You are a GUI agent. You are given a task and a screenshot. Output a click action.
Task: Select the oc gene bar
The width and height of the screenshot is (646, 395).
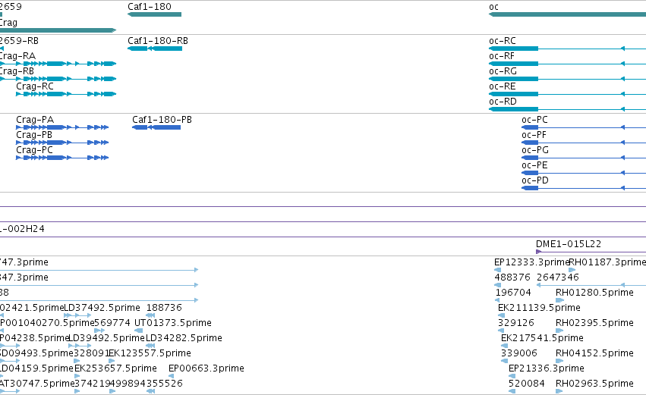(x=567, y=14)
